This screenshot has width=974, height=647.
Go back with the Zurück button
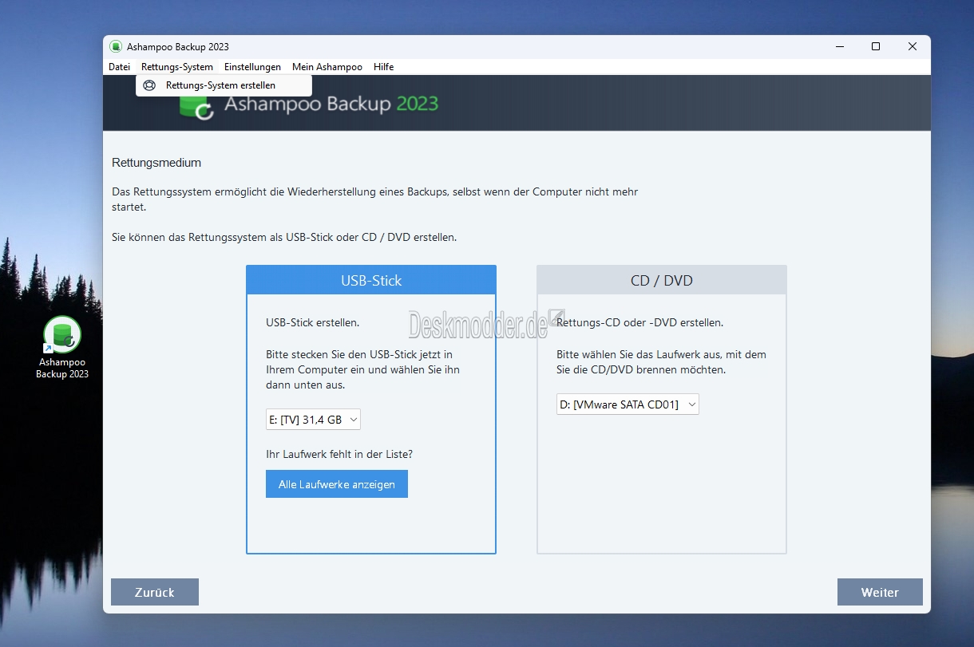tap(155, 592)
